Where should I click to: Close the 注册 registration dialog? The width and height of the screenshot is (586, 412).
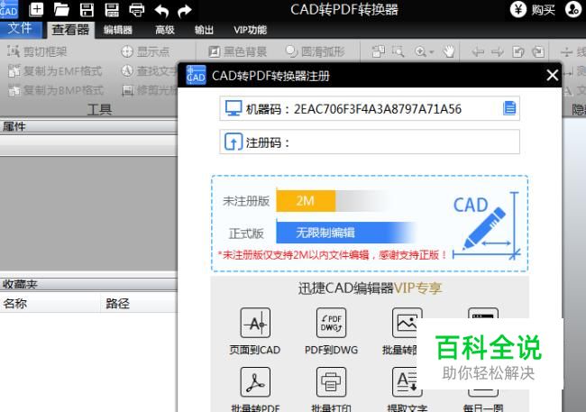click(552, 75)
